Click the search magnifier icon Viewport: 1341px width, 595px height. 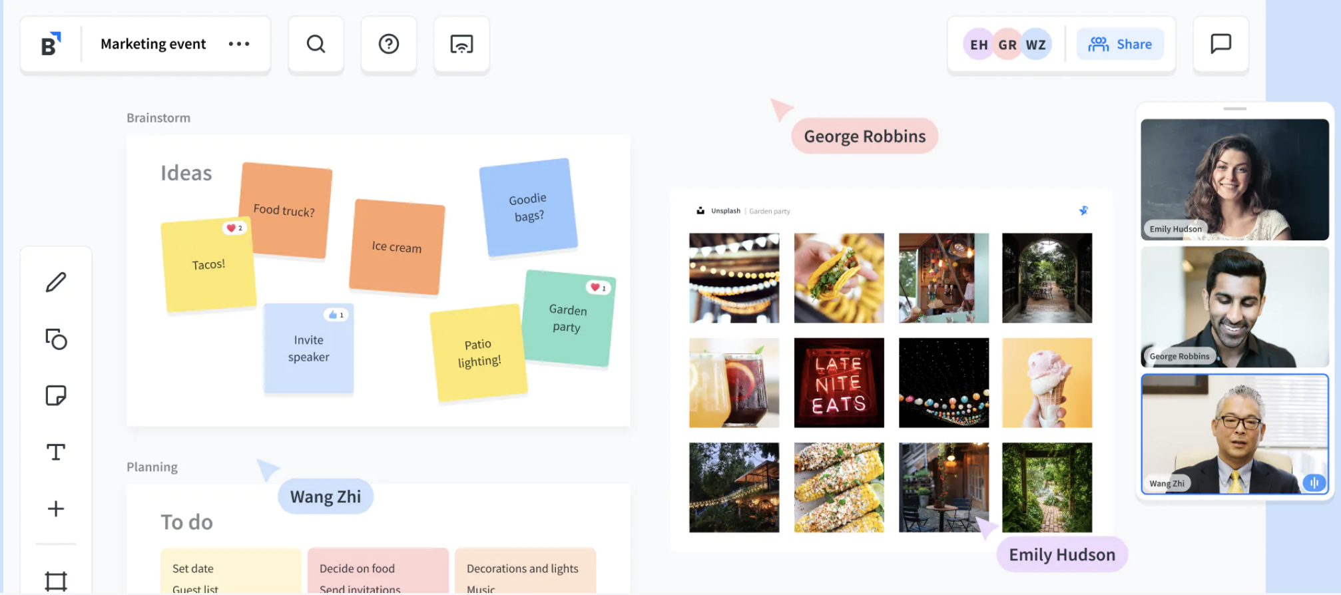click(316, 44)
